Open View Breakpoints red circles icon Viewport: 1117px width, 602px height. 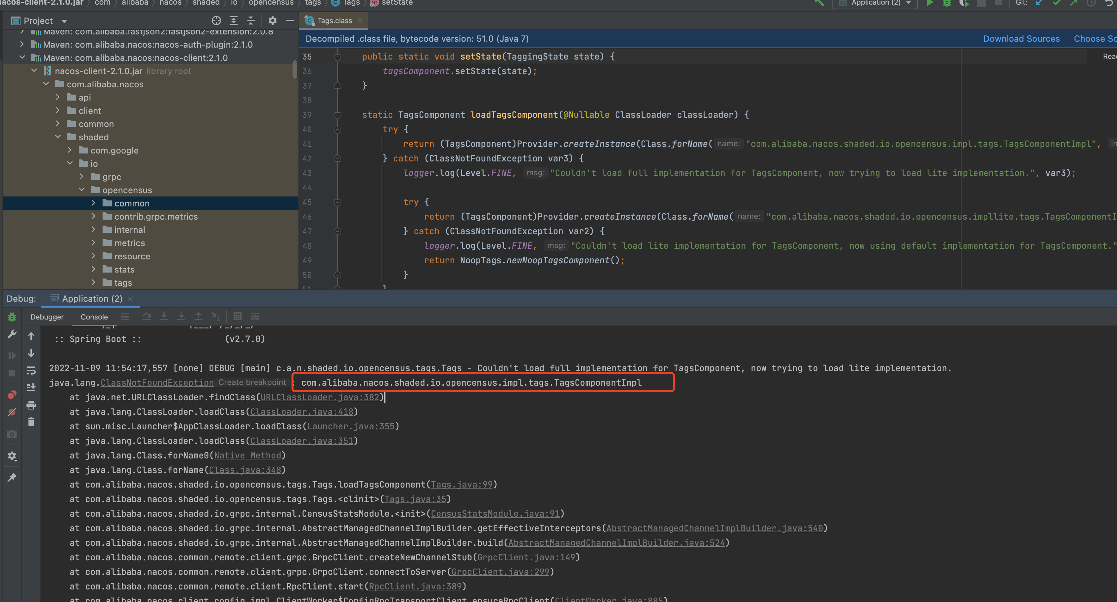point(12,394)
